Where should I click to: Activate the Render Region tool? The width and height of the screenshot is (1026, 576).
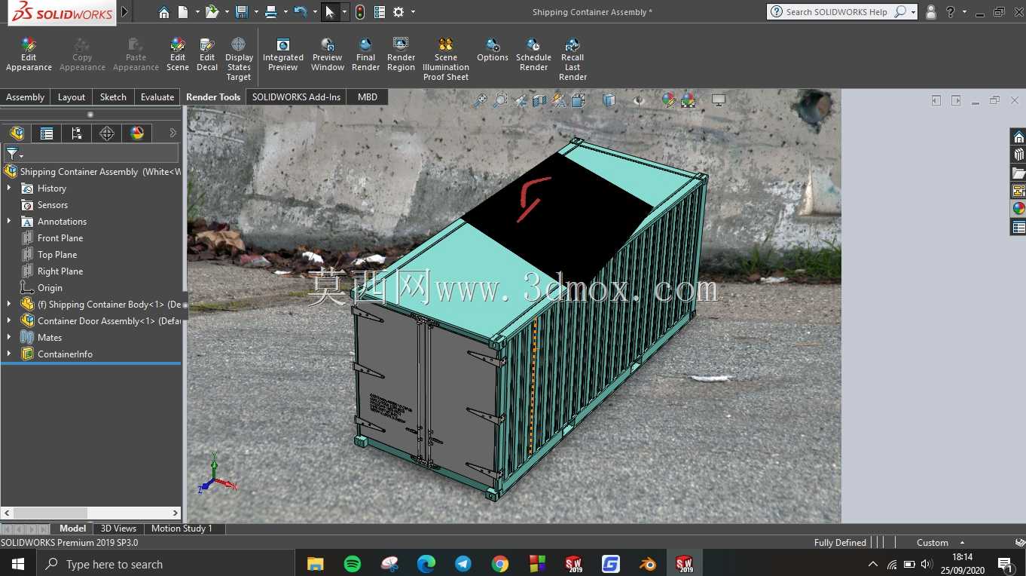[x=401, y=55]
